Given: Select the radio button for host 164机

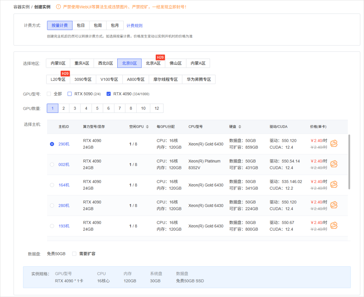Looking at the screenshot, I should [x=52, y=185].
